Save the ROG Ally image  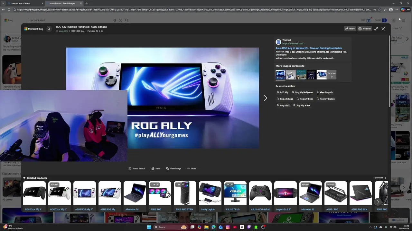click(x=156, y=168)
